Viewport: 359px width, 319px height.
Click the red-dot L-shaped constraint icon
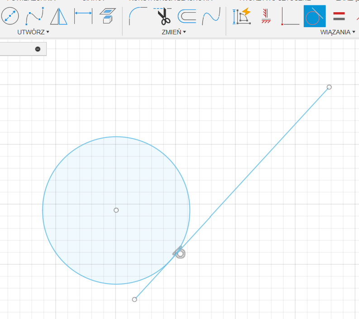tap(290, 17)
